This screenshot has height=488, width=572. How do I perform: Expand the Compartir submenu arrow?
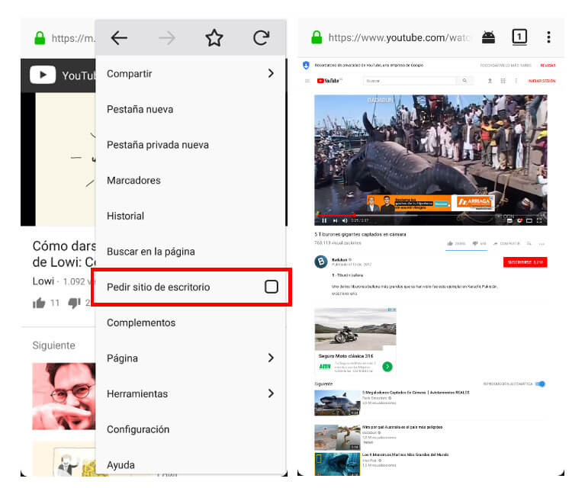271,73
